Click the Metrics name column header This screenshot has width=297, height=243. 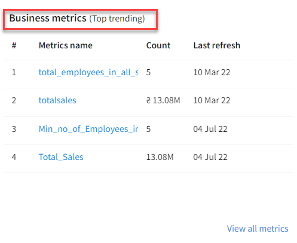coord(66,45)
